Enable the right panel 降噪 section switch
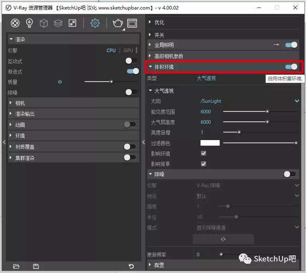Viewport: 306px width, 273px height. 290,174
